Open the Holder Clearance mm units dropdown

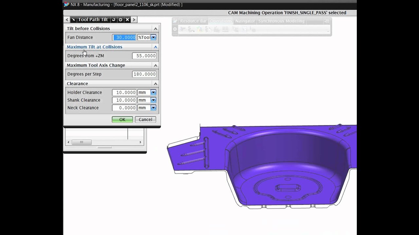tap(153, 92)
